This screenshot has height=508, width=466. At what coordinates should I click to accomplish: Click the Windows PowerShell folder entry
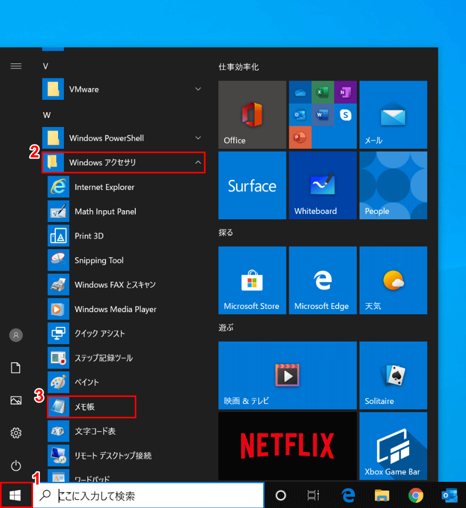tap(124, 138)
